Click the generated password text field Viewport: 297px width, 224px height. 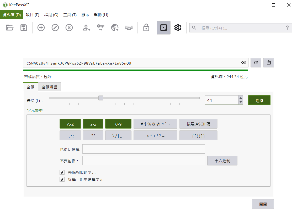(x=136, y=63)
